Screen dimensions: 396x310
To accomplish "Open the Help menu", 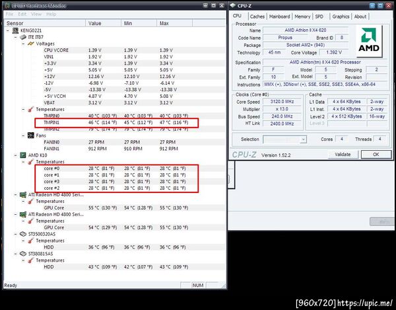I will pos(51,14).
